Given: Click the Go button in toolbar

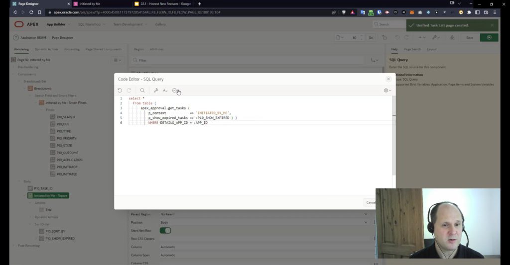Looking at the screenshot, I should click(371, 38).
